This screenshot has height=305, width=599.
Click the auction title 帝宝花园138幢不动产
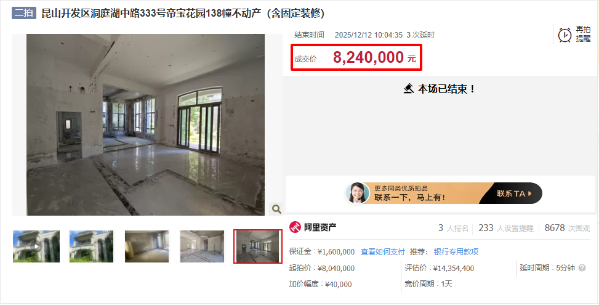click(183, 14)
